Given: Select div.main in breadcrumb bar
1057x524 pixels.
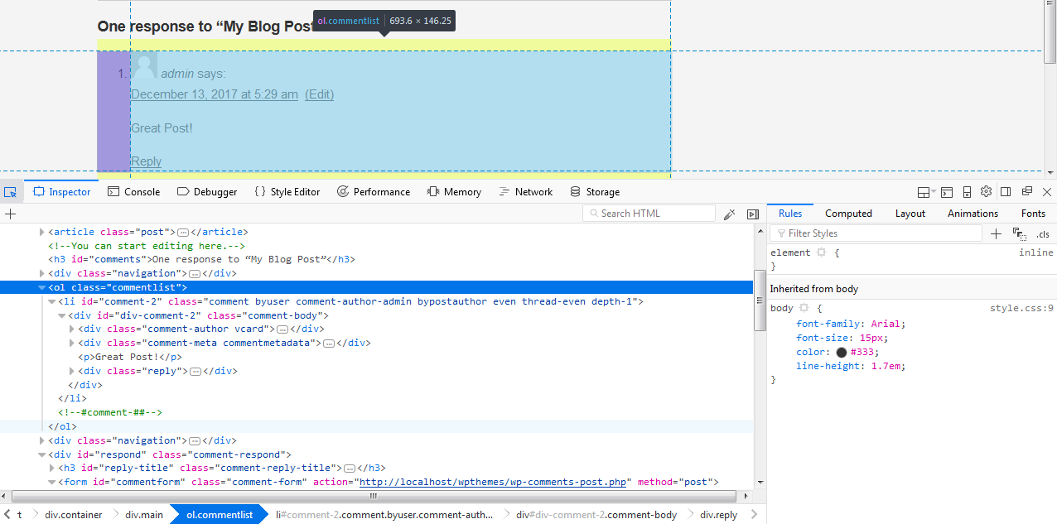Looking at the screenshot, I should [144, 515].
